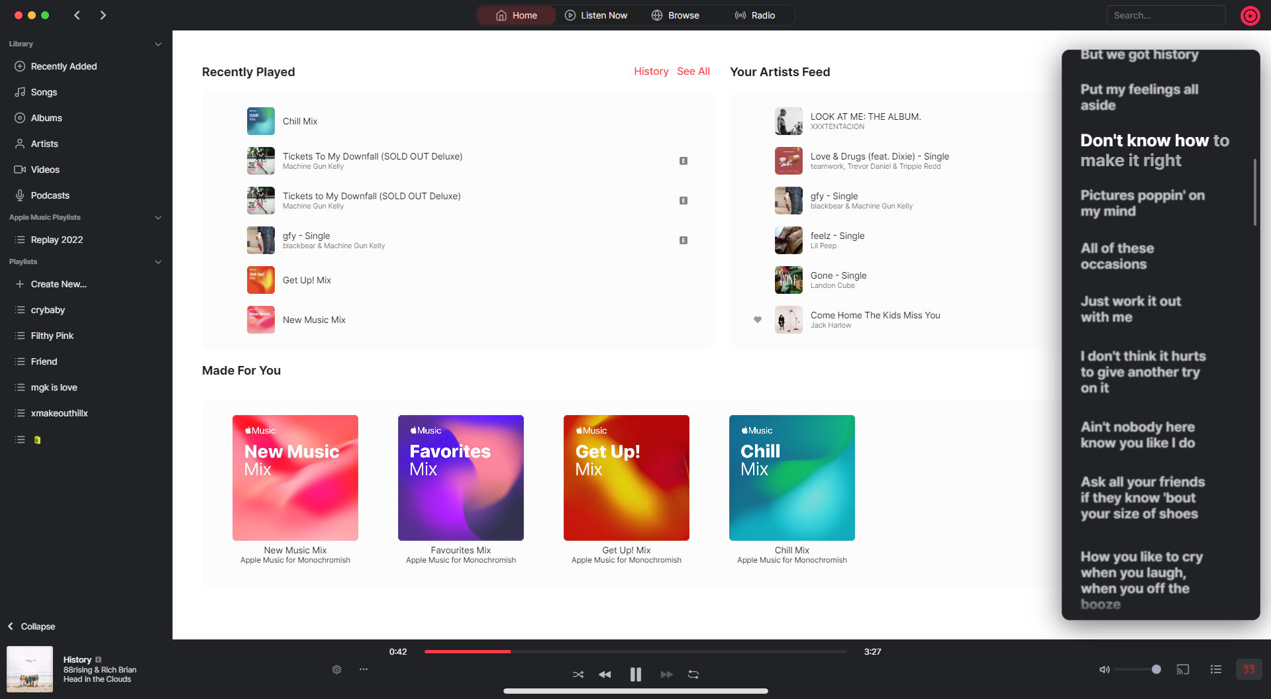Collapse the Playlists section chevron
The height and width of the screenshot is (699, 1271).
[158, 262]
